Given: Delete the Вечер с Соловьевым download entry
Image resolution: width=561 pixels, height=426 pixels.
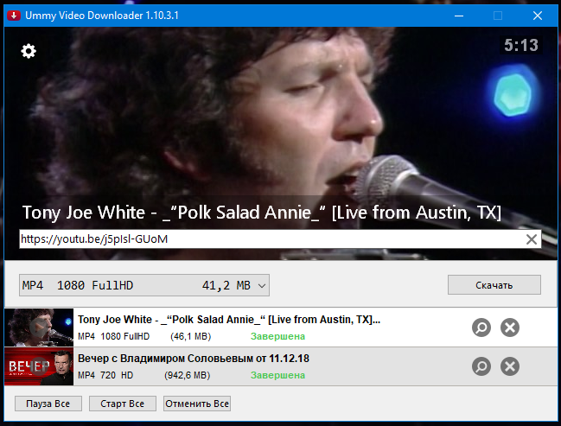Looking at the screenshot, I should click(510, 366).
